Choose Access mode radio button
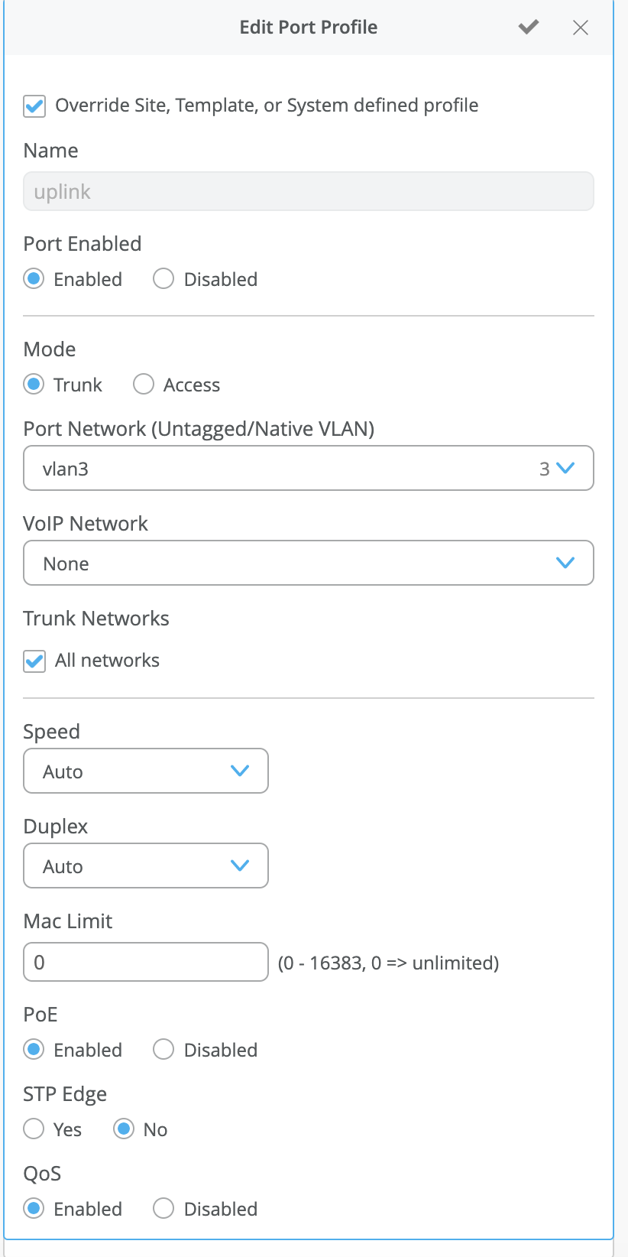The width and height of the screenshot is (628, 1257). (144, 385)
